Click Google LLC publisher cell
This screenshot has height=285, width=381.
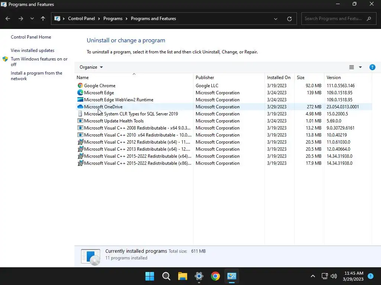[207, 86]
